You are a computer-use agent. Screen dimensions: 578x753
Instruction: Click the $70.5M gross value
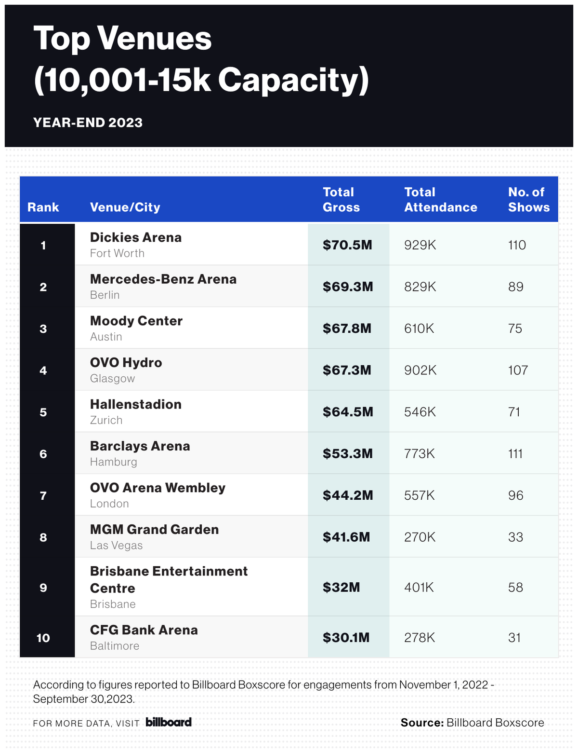pos(347,245)
